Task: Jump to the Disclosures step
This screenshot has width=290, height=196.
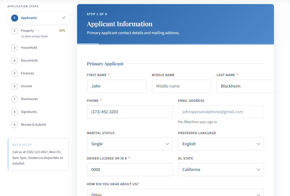Action: 38,99
